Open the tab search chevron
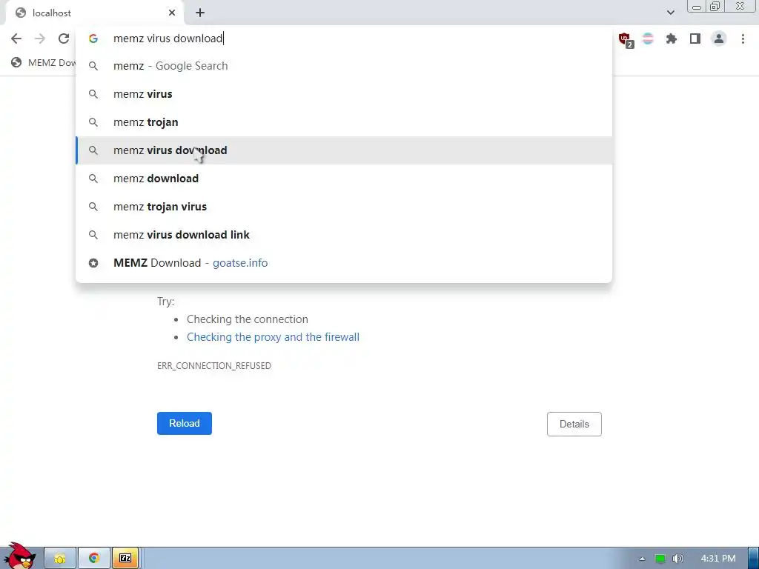This screenshot has width=759, height=569. tap(670, 13)
